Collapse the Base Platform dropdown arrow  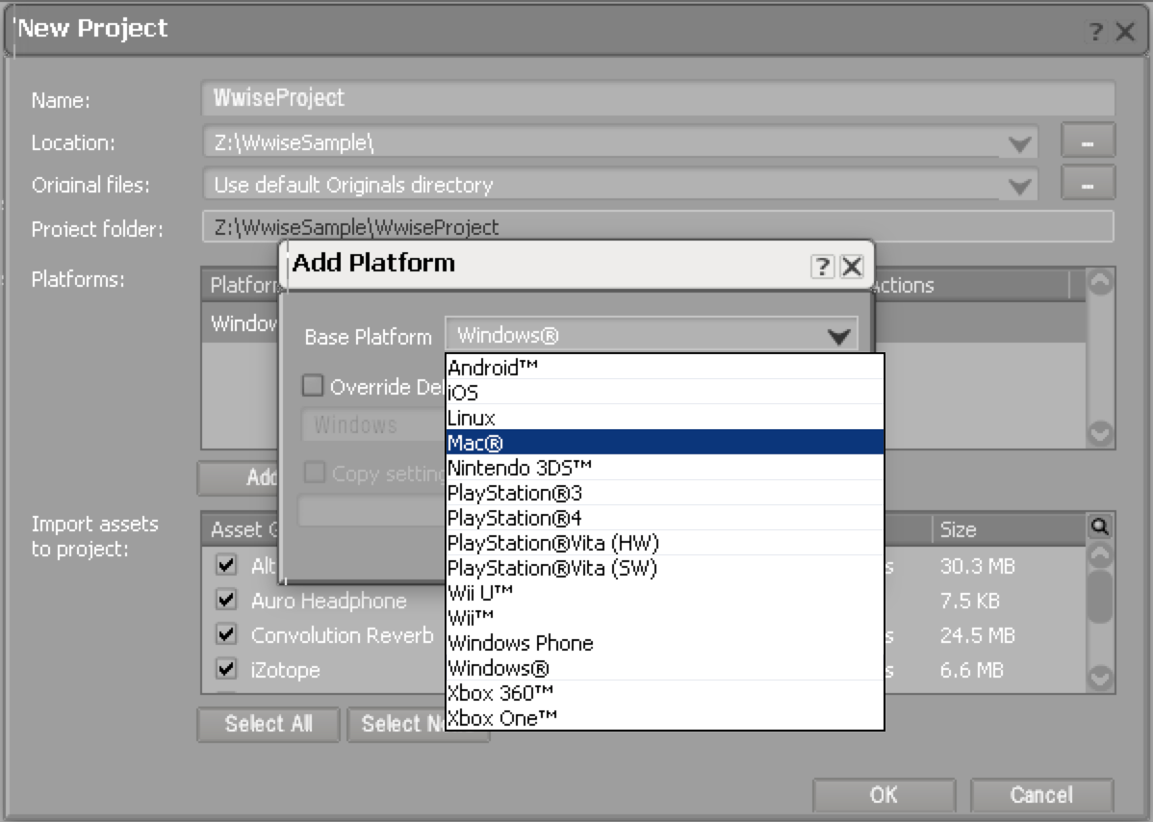[838, 336]
